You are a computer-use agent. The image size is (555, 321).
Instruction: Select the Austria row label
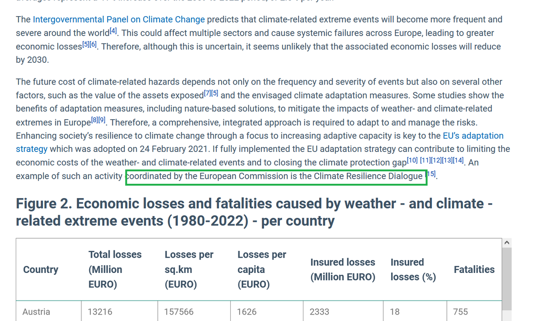click(x=36, y=312)
